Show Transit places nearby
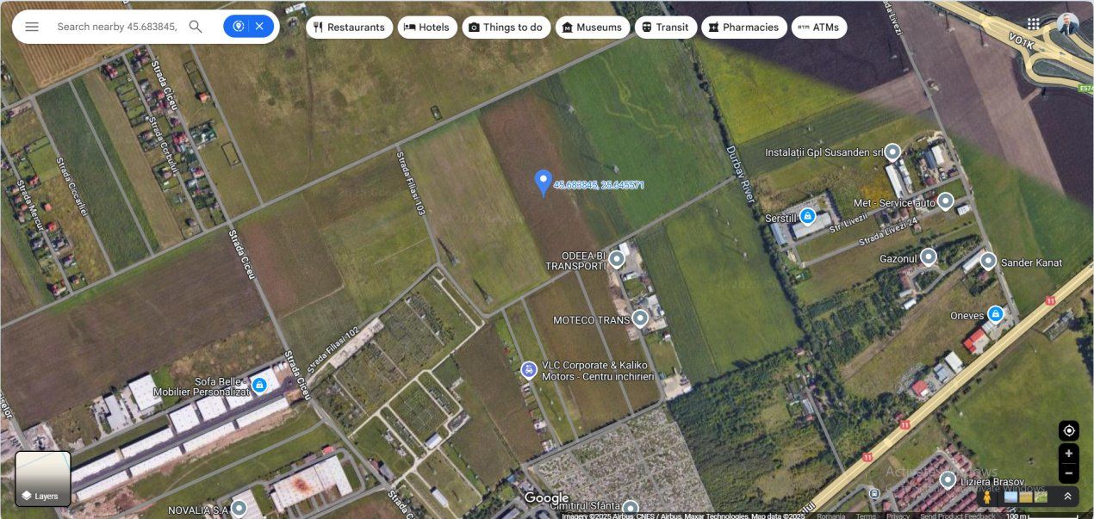 666,28
